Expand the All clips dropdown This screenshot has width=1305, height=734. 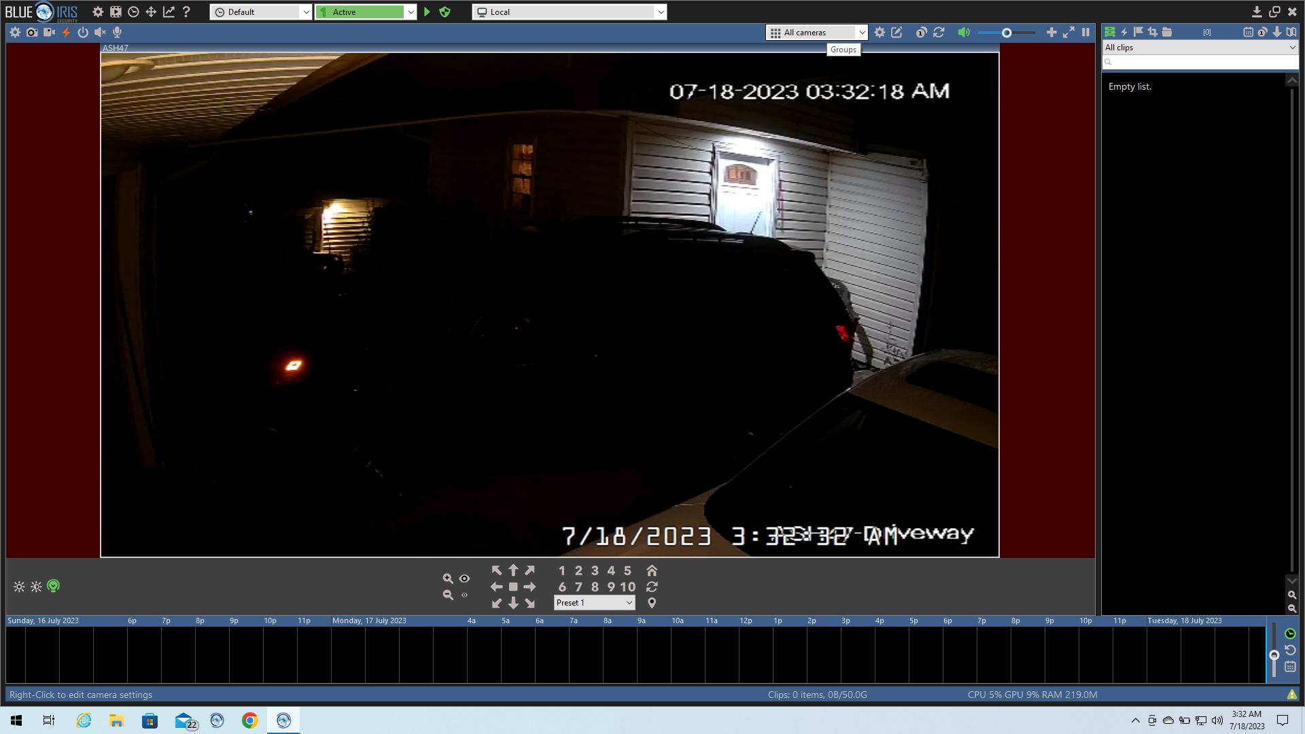tap(1200, 48)
